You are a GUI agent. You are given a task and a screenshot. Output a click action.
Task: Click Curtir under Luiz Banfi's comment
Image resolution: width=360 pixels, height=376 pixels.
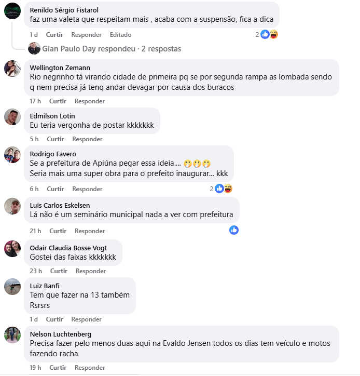[54, 319]
